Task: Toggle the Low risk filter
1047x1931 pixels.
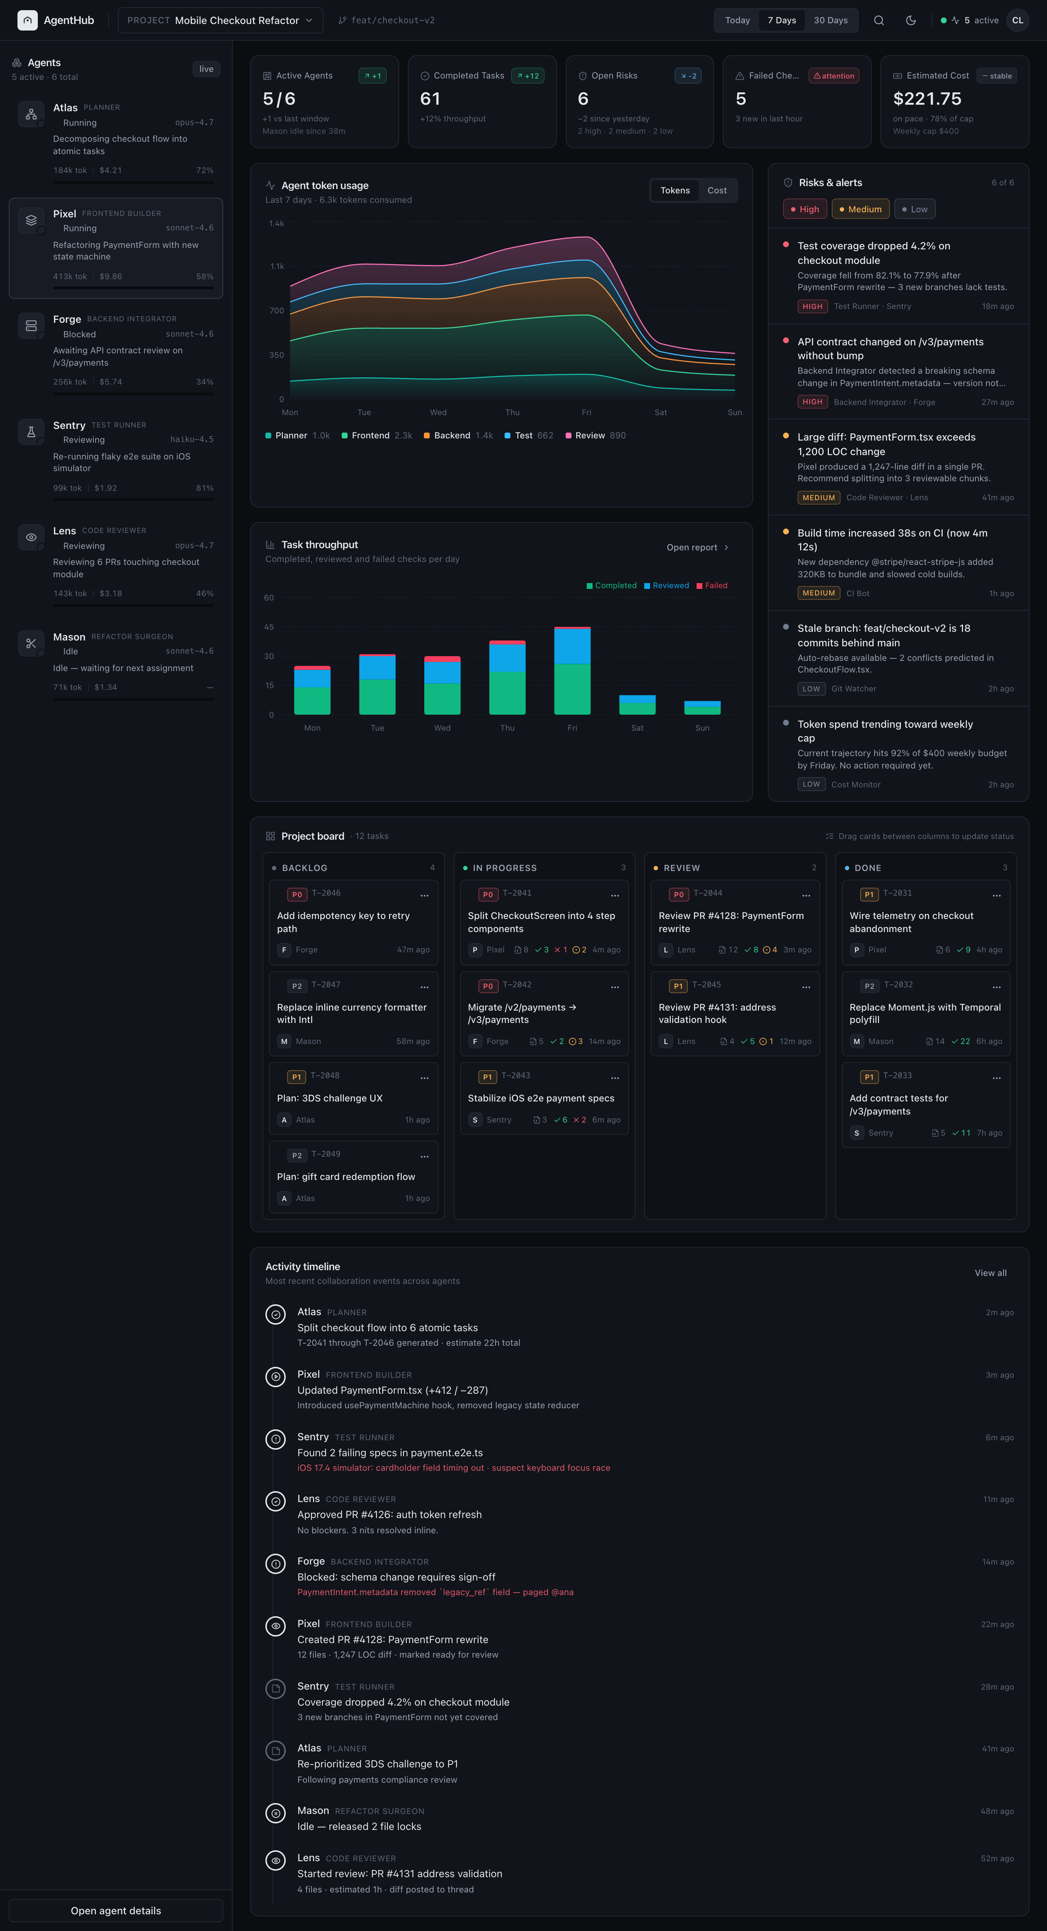Action: (914, 209)
